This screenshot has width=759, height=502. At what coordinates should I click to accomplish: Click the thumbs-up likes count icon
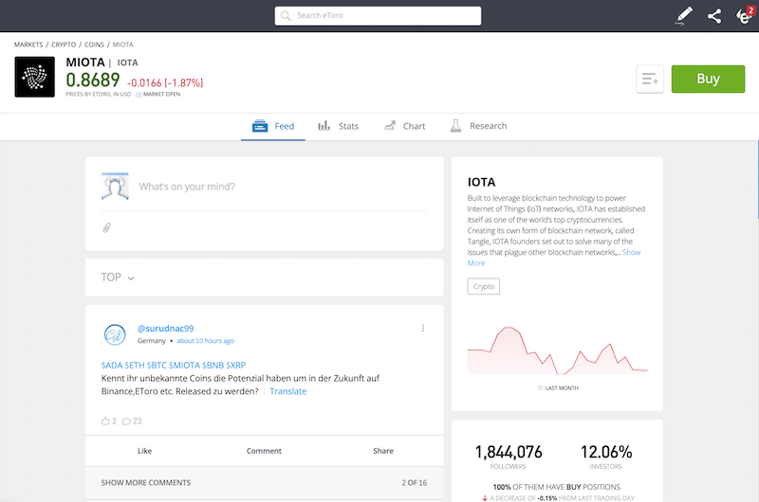pos(105,421)
